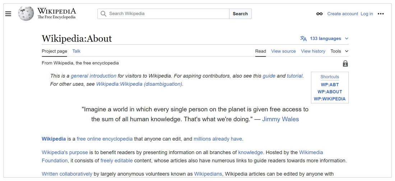Open the three-dot personal tools menu
Screen dimensions: 395x181
381,14
